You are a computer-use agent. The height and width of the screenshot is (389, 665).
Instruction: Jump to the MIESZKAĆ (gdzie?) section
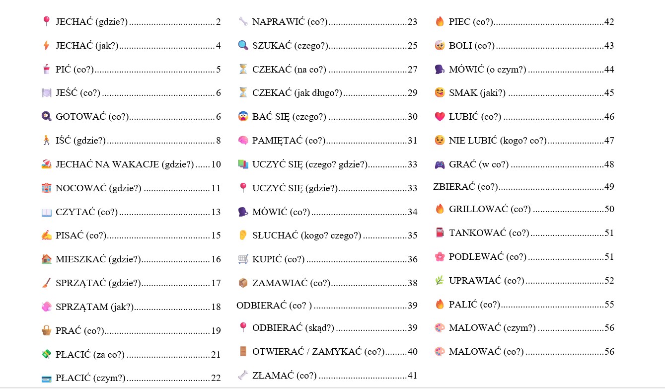coord(98,259)
